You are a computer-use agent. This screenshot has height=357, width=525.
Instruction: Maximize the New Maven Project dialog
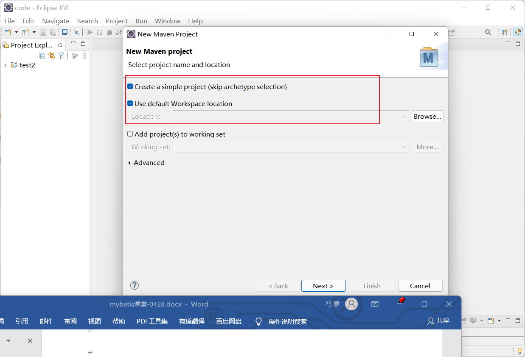(x=412, y=34)
